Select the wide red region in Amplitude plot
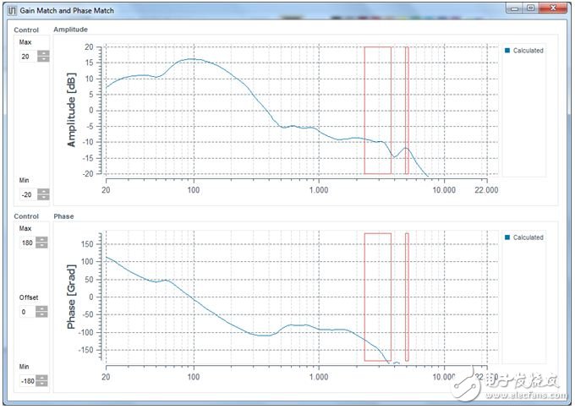 (x=377, y=110)
